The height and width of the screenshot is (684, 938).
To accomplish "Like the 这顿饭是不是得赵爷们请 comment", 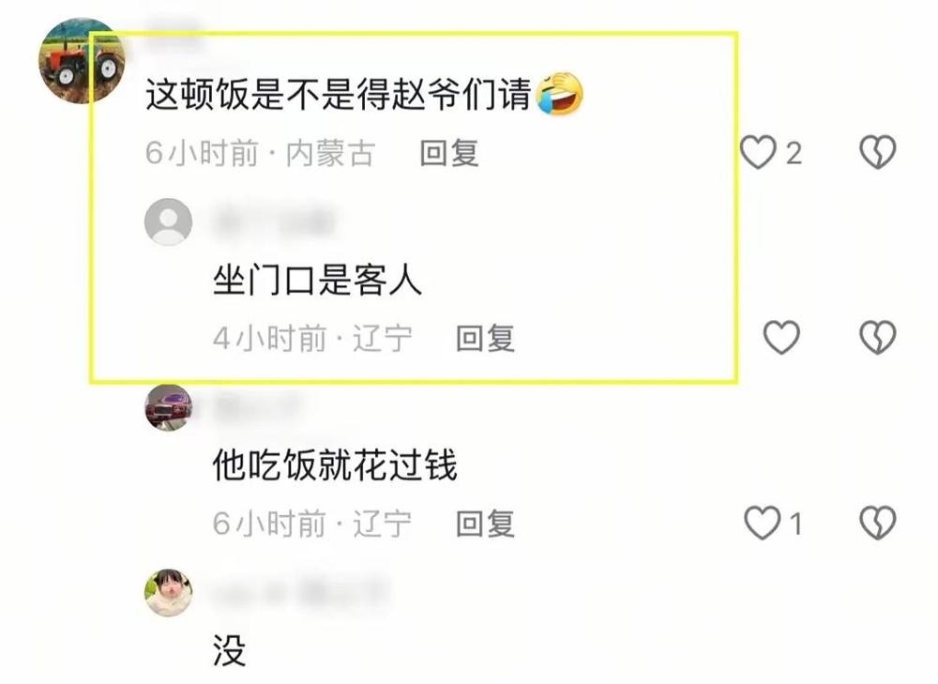I will [758, 152].
